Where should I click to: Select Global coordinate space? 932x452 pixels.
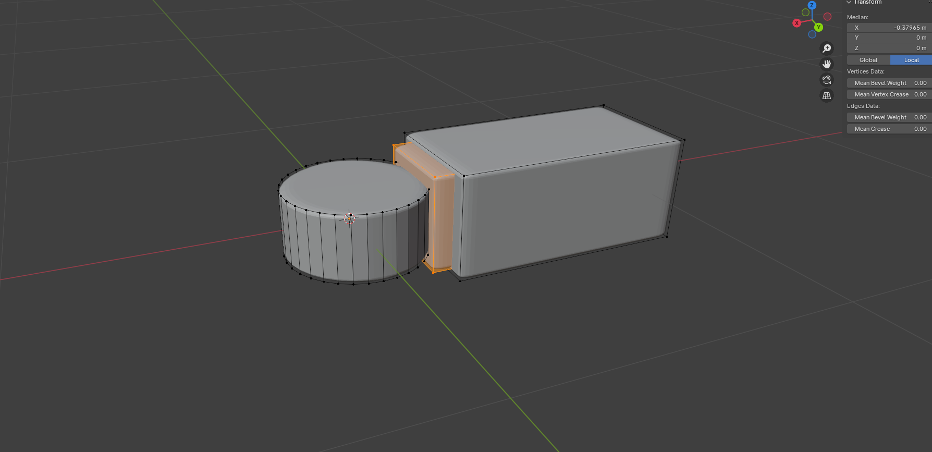coord(868,60)
